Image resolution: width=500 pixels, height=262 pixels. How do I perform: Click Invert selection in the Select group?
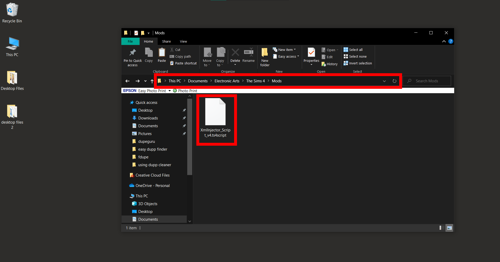click(x=358, y=63)
